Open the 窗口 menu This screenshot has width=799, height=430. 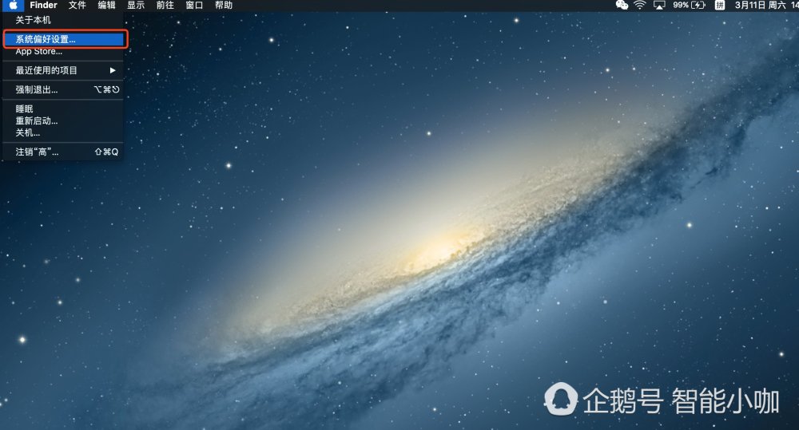pos(194,5)
